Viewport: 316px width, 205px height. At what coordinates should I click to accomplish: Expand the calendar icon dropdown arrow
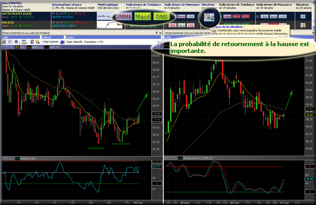27,42
